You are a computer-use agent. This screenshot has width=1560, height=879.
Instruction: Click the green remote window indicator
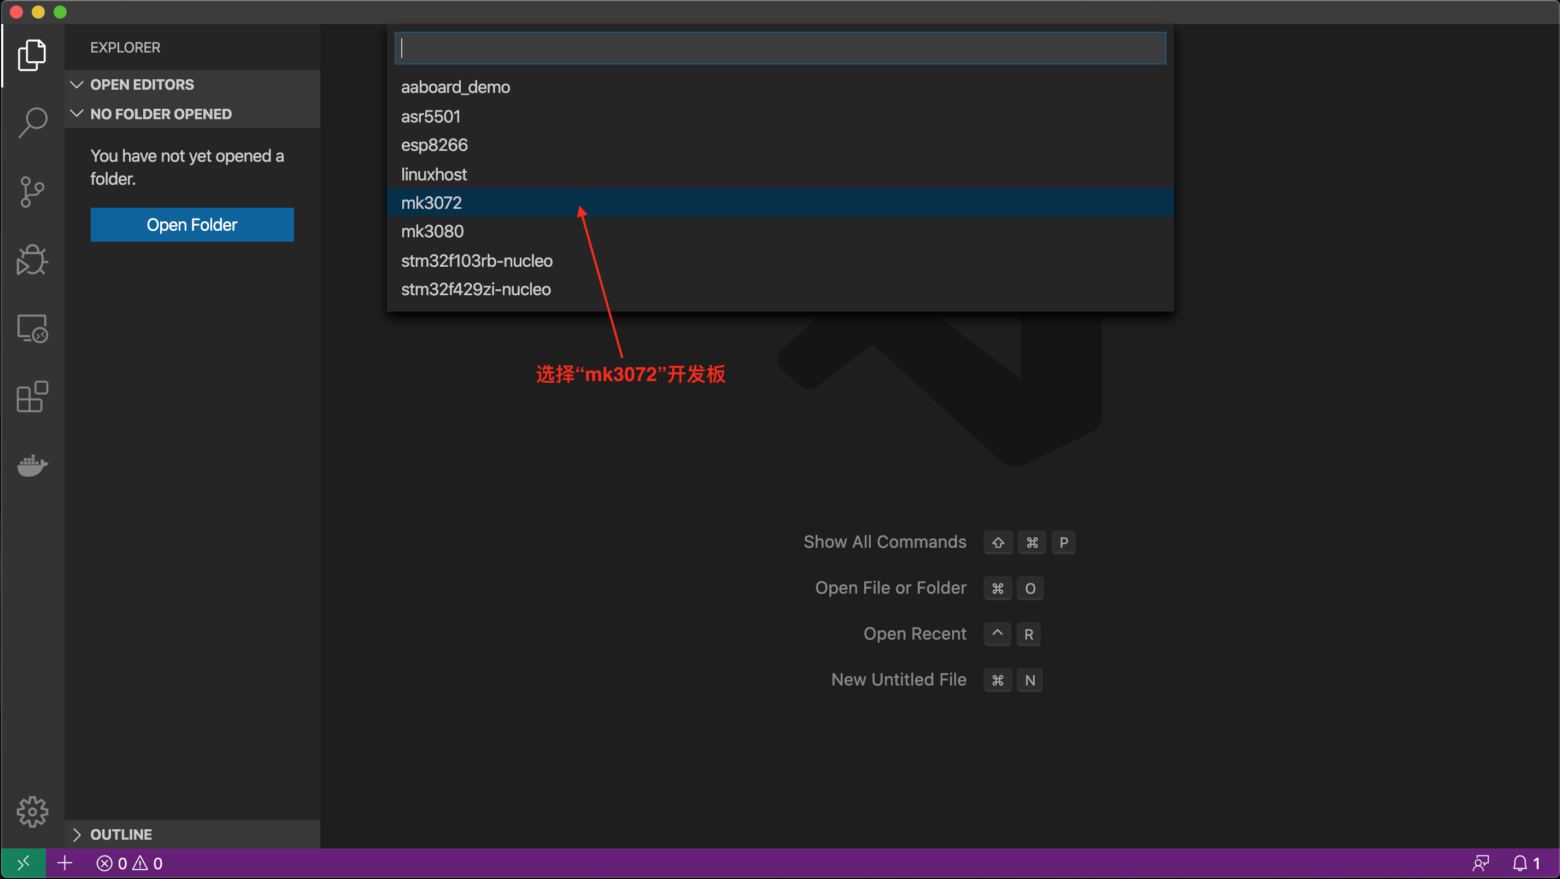point(24,863)
